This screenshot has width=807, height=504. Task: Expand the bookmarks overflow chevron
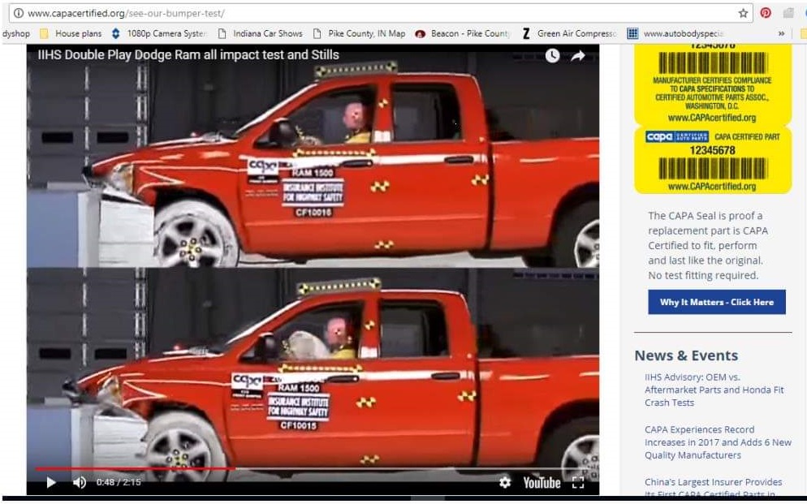point(781,33)
